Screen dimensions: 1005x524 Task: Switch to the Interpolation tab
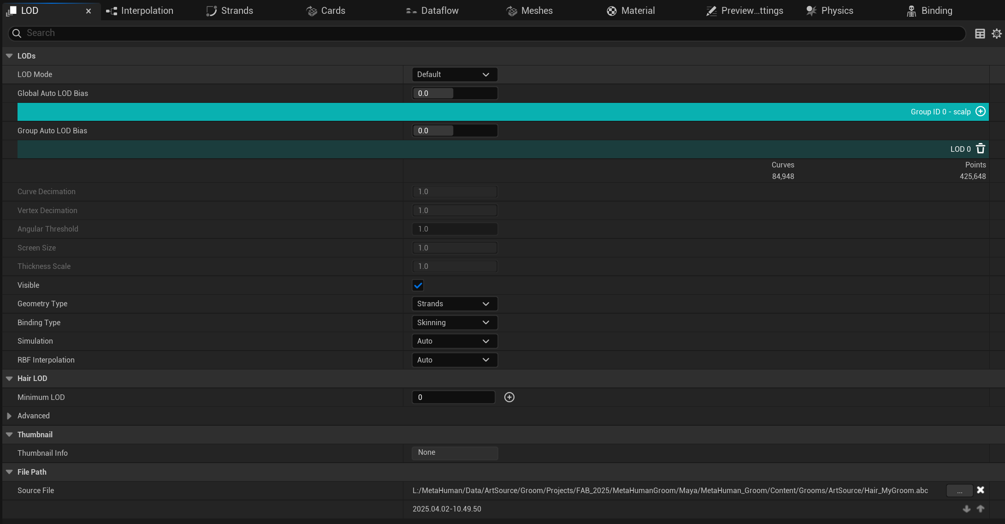(140, 11)
